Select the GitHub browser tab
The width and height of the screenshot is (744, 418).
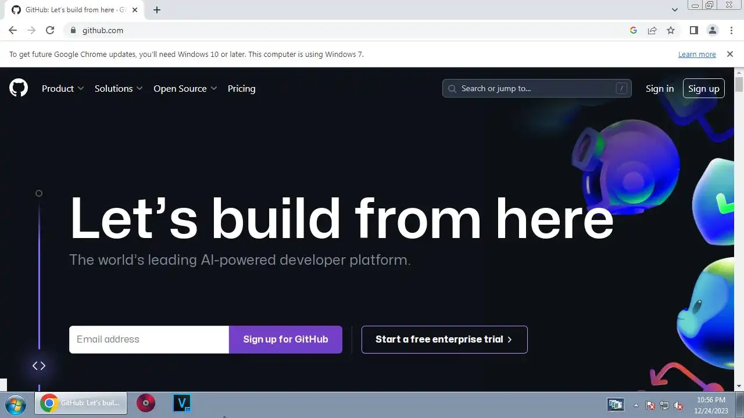(73, 10)
